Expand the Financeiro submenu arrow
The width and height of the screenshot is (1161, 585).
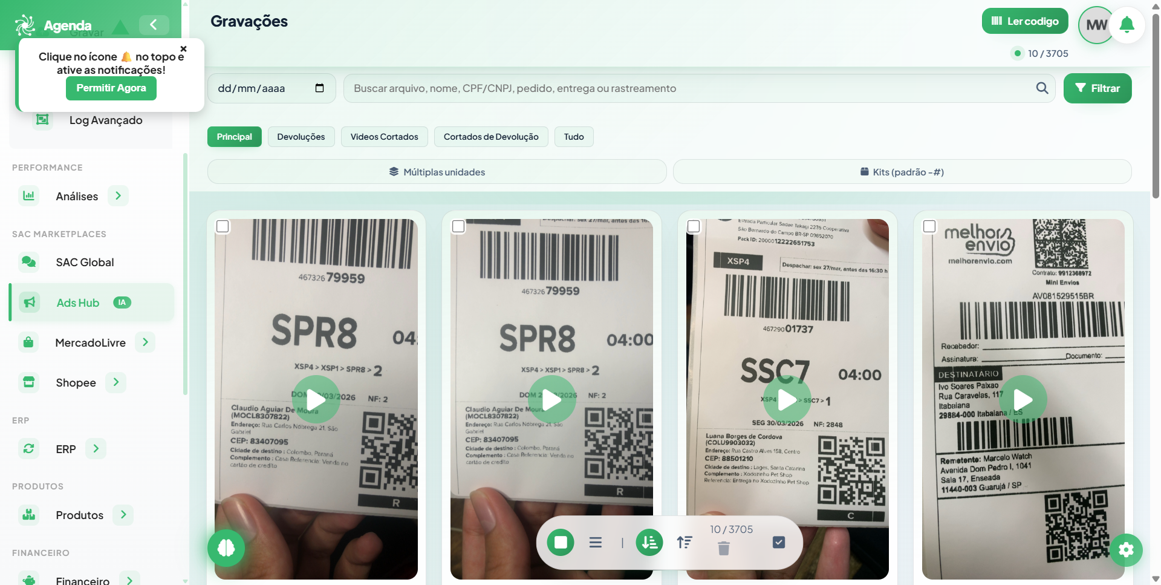click(x=129, y=580)
